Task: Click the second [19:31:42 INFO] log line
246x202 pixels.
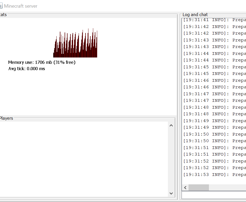Action: click(215, 33)
